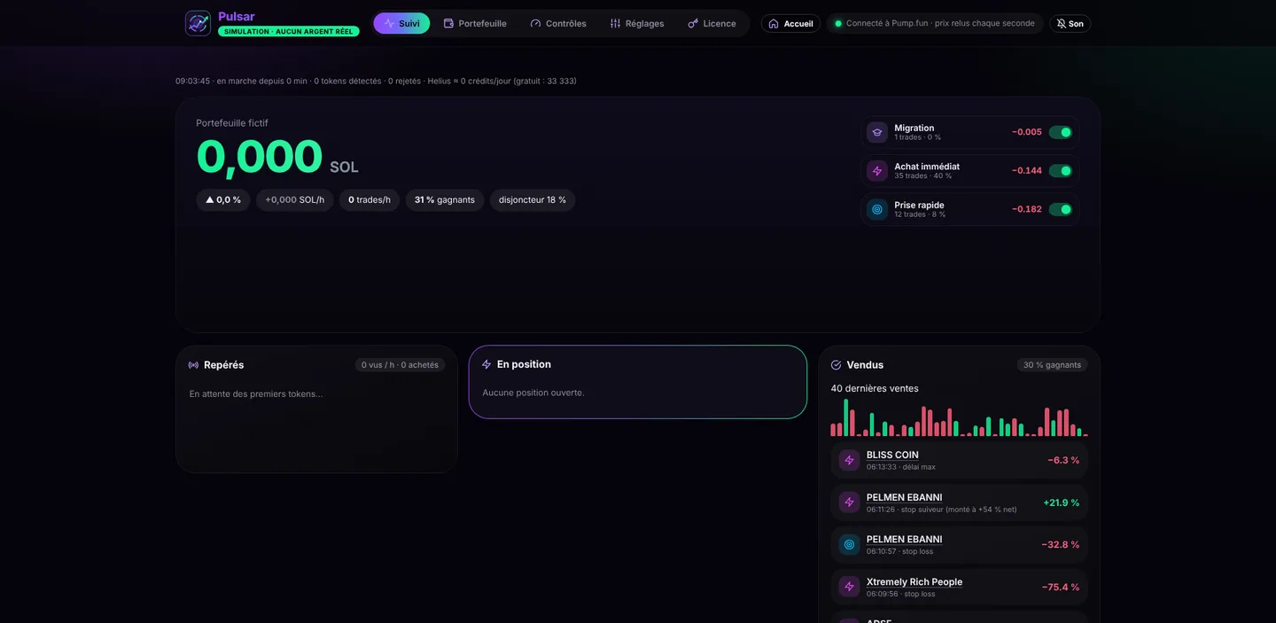Click the +21.9 % result value
This screenshot has width=1276, height=623.
[1062, 502]
